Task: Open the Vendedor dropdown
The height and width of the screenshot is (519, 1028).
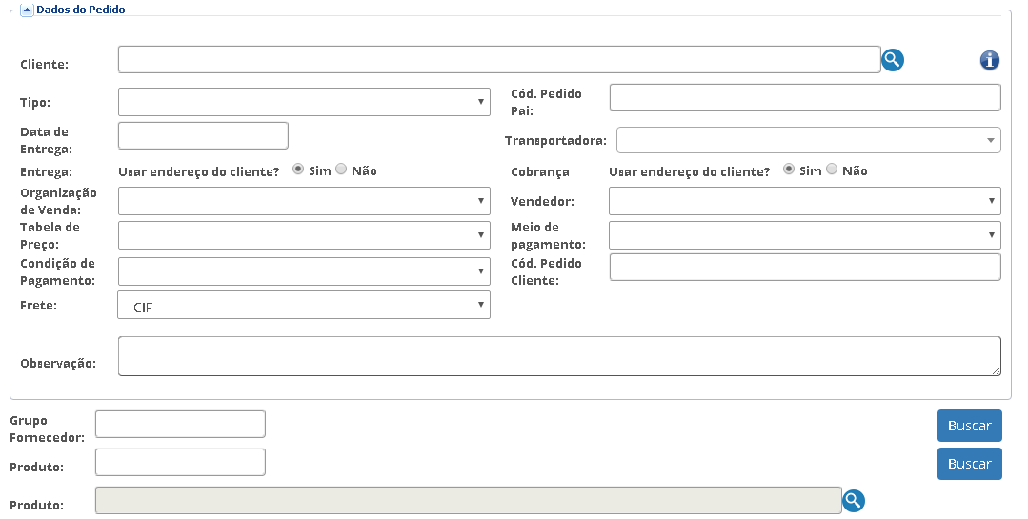Action: pyautogui.click(x=804, y=201)
